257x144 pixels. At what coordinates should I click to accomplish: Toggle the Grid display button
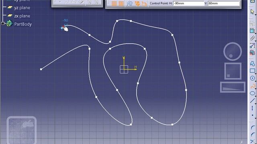[x=114, y=4]
